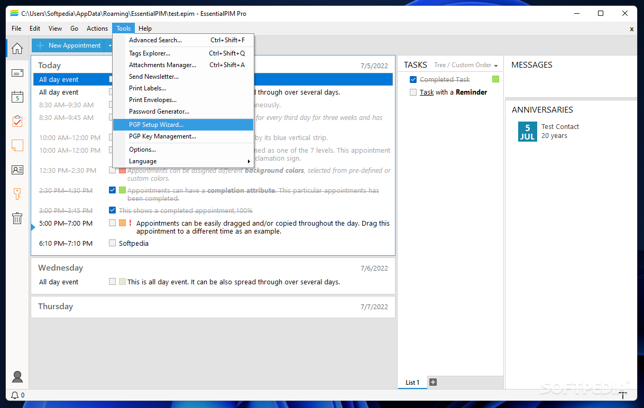Click the New Appointment button
The image size is (644, 408).
point(68,45)
